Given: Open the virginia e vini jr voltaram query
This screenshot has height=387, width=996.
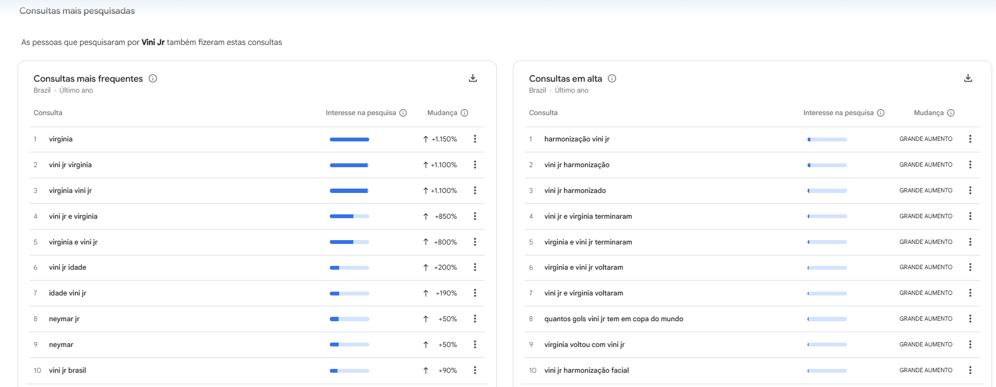Looking at the screenshot, I should coord(583,268).
